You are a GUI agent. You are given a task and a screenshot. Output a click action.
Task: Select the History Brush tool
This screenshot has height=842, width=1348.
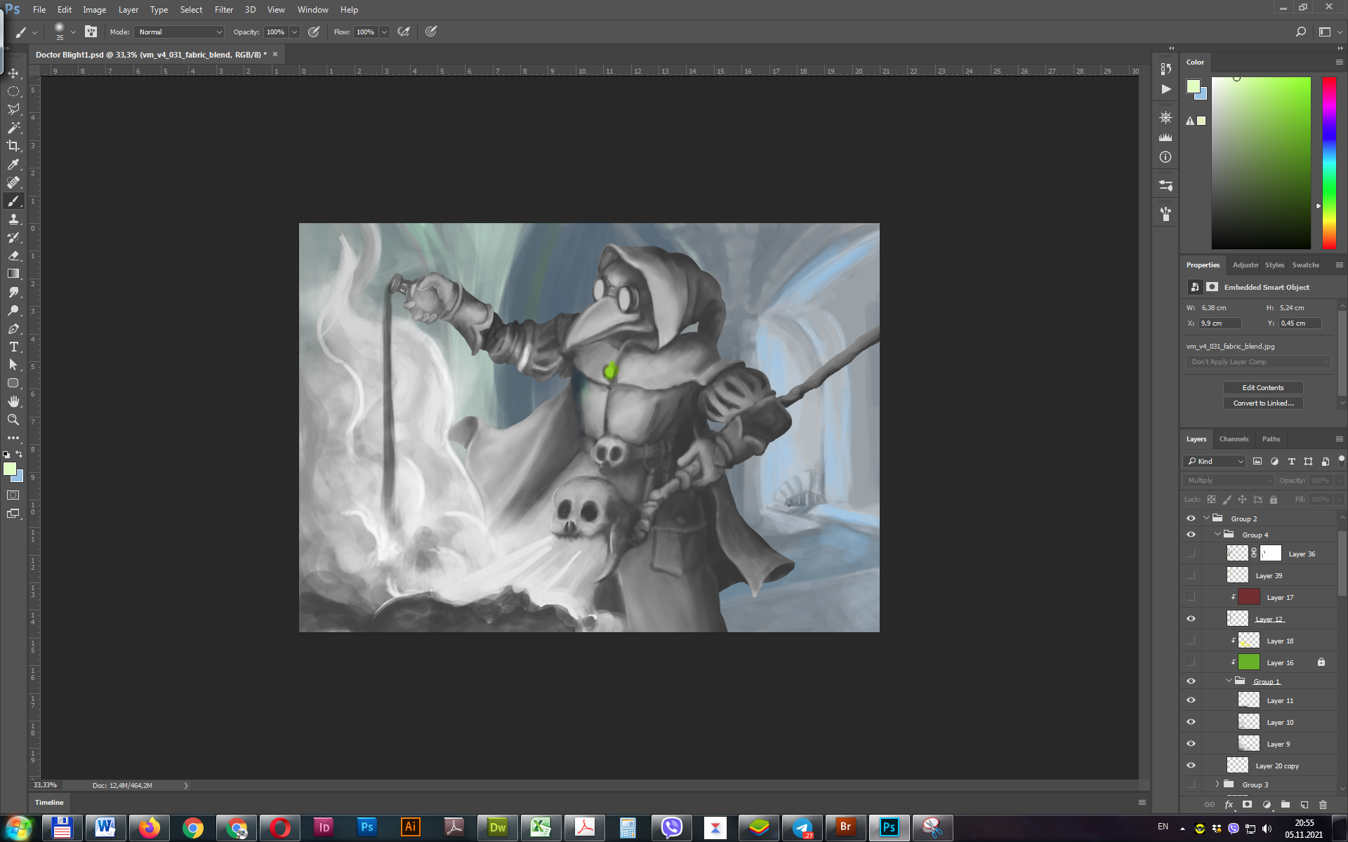[x=13, y=237]
